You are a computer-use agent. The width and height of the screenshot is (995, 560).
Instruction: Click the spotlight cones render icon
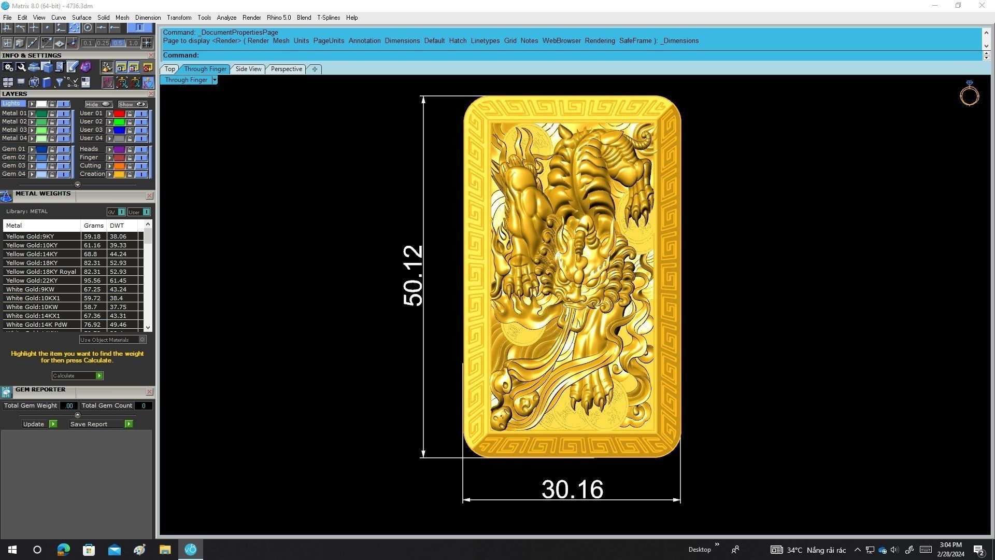pyautogui.click(x=107, y=67)
